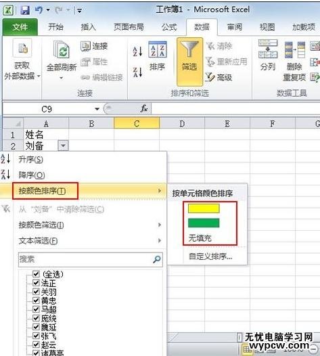Expand the Name Box dropdown arrow
The height and width of the screenshot is (356, 320).
tap(97, 109)
